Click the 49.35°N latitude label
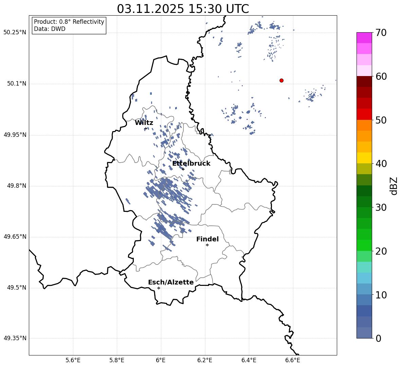402x367 pixels. 15,338
